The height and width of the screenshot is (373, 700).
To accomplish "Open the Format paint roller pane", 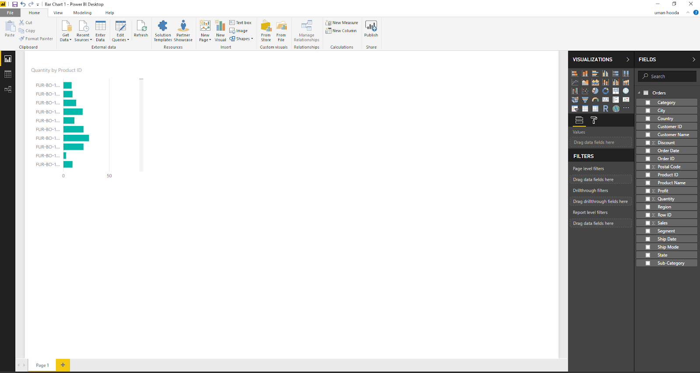I will (x=594, y=120).
